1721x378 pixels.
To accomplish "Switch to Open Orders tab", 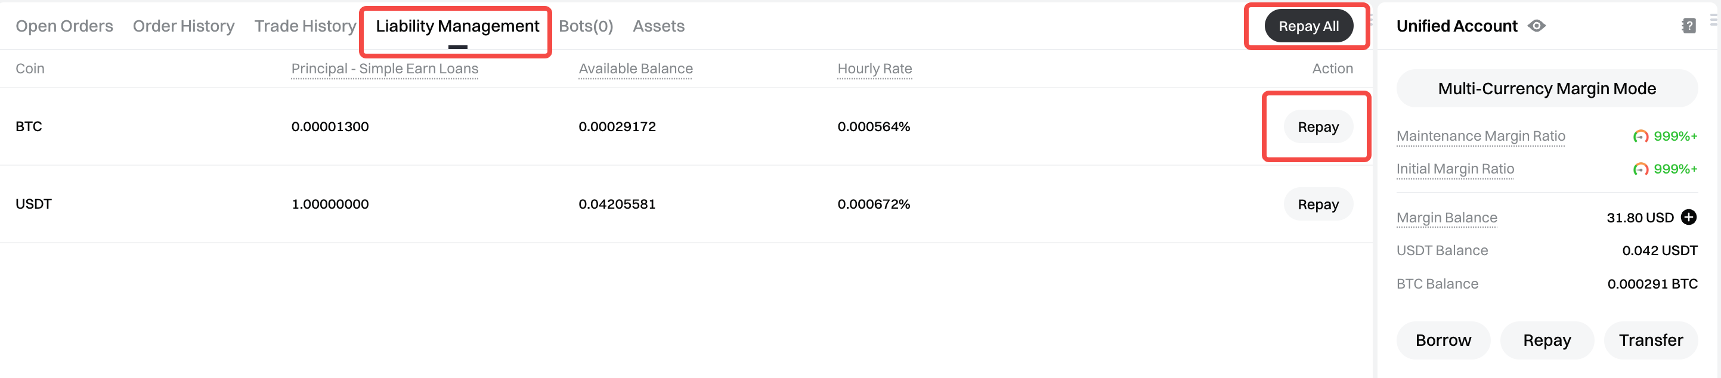I will pos(64,26).
